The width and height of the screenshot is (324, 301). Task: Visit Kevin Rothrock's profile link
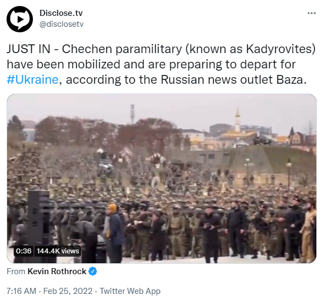point(57,271)
